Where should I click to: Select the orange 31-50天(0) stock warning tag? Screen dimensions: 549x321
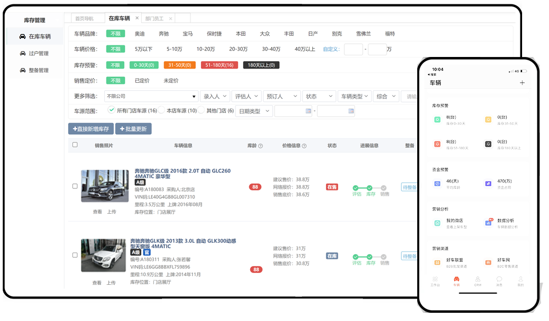[180, 65]
